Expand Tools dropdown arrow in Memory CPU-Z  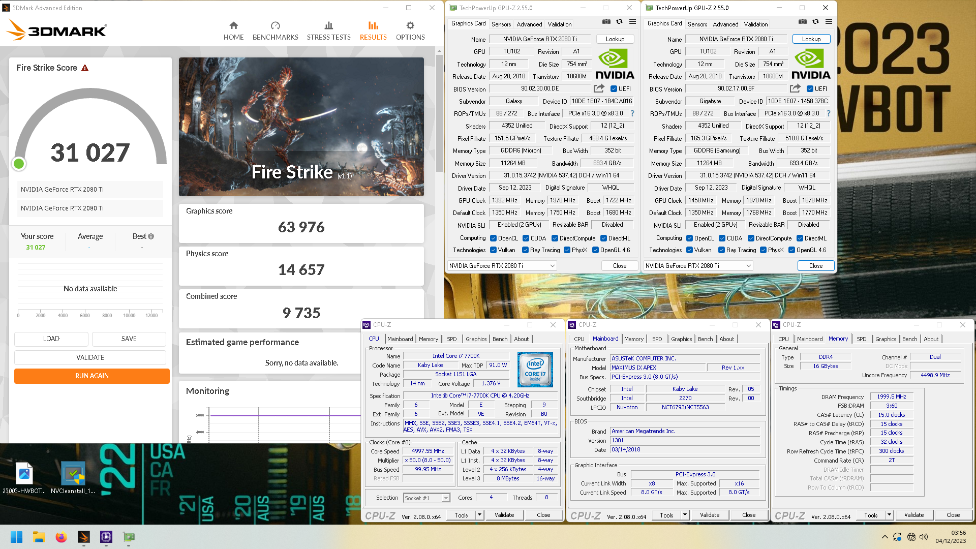(x=889, y=515)
